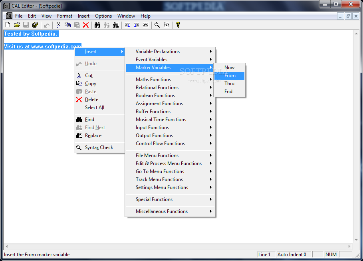Insert the Now marker variable

pyautogui.click(x=230, y=68)
